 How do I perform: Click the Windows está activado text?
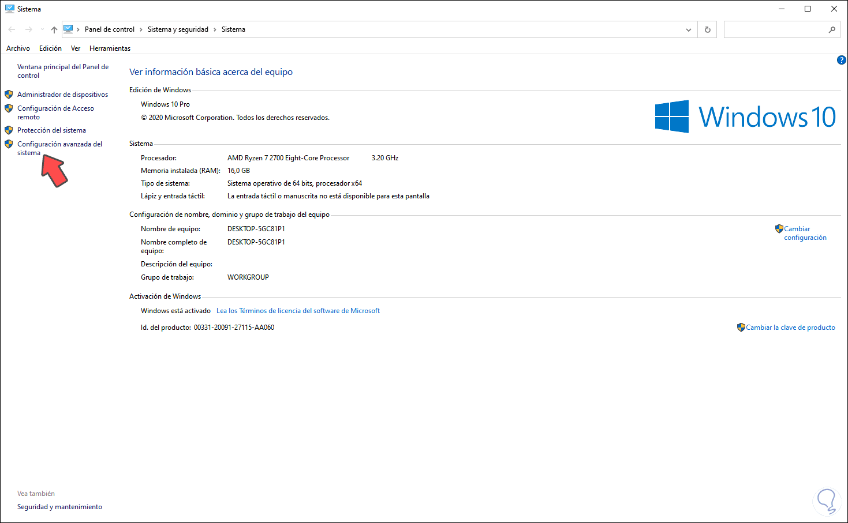coord(175,311)
